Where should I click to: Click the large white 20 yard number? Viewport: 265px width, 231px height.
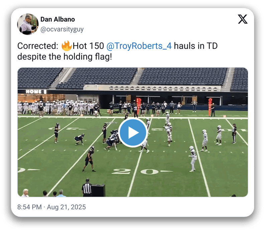[x=136, y=172]
